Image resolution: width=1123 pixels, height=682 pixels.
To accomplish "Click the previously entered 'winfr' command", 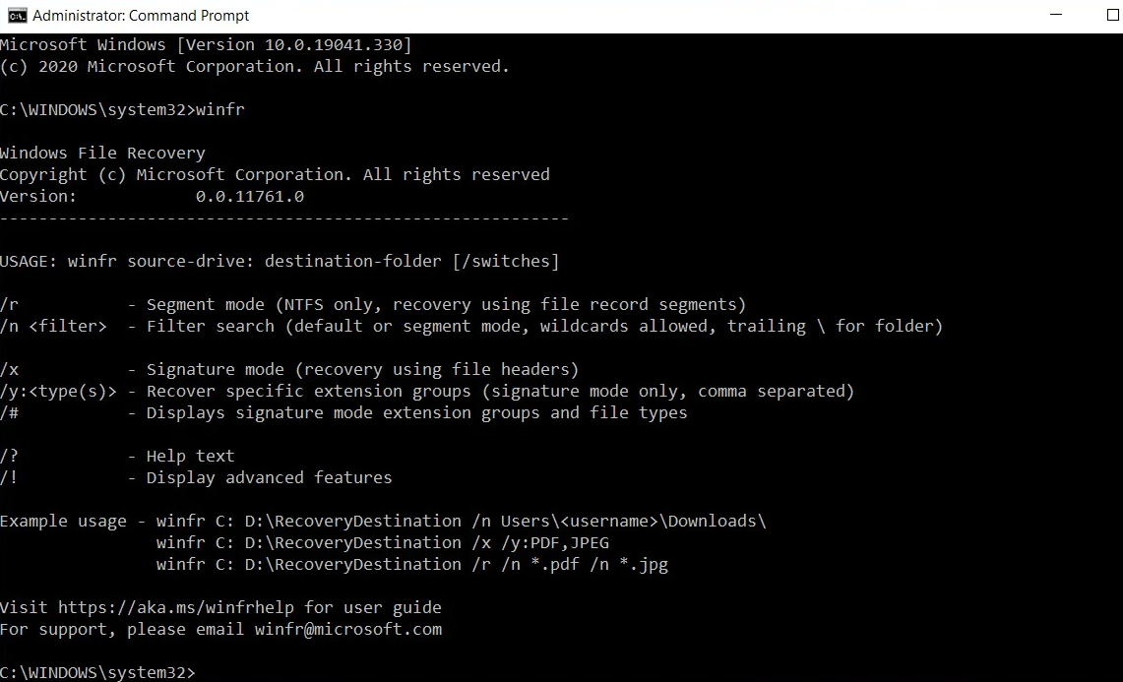I will [x=222, y=109].
